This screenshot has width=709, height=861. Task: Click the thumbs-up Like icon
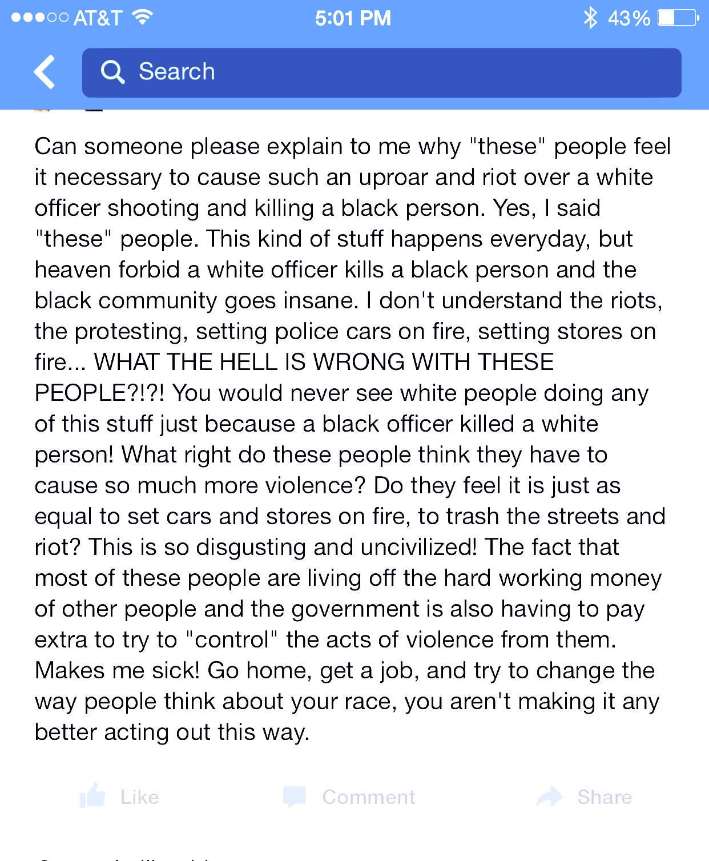[92, 795]
